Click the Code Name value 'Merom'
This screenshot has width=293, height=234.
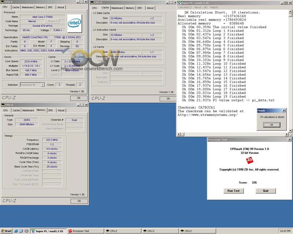pyautogui.click(x=32, y=21)
